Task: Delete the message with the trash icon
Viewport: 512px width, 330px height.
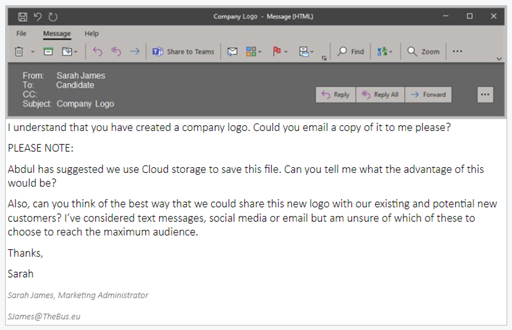Action: pyautogui.click(x=19, y=52)
